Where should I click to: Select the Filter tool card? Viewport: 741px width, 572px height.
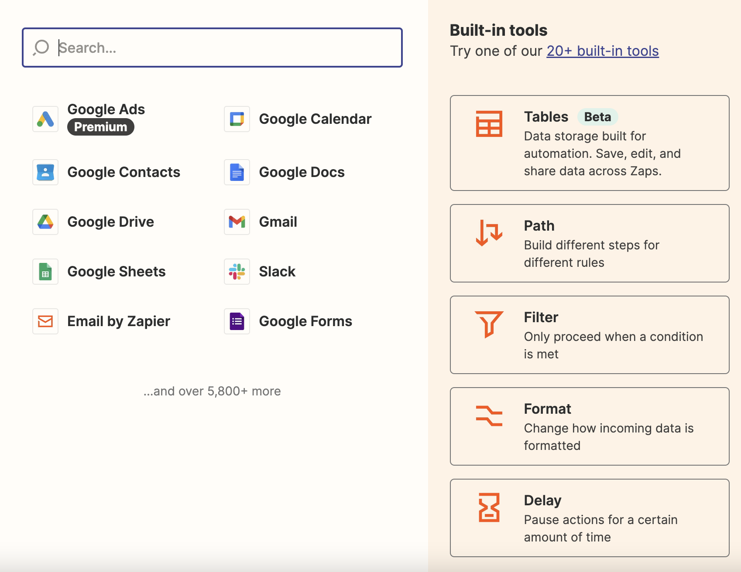click(x=589, y=335)
